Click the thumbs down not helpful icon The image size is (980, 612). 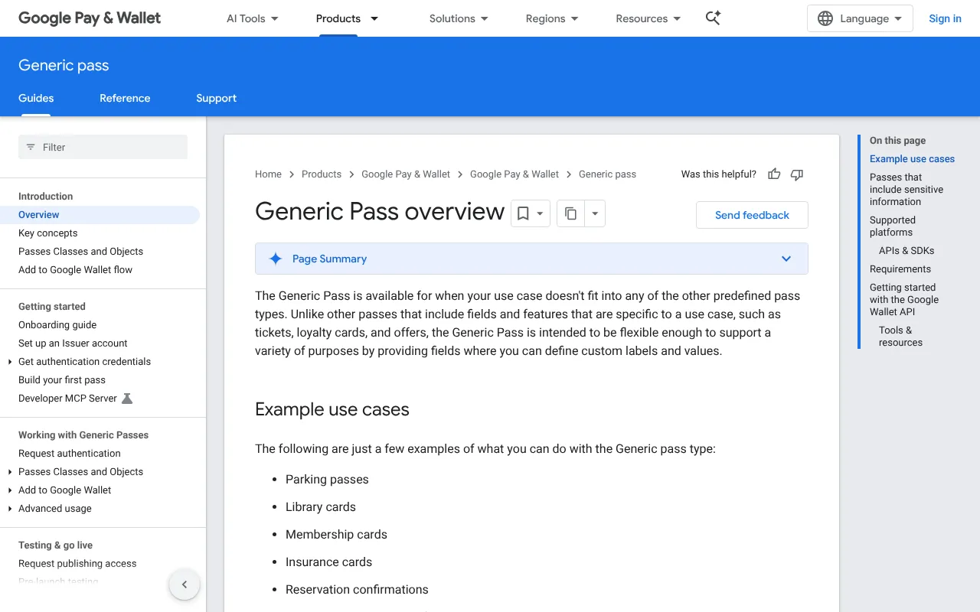point(797,174)
